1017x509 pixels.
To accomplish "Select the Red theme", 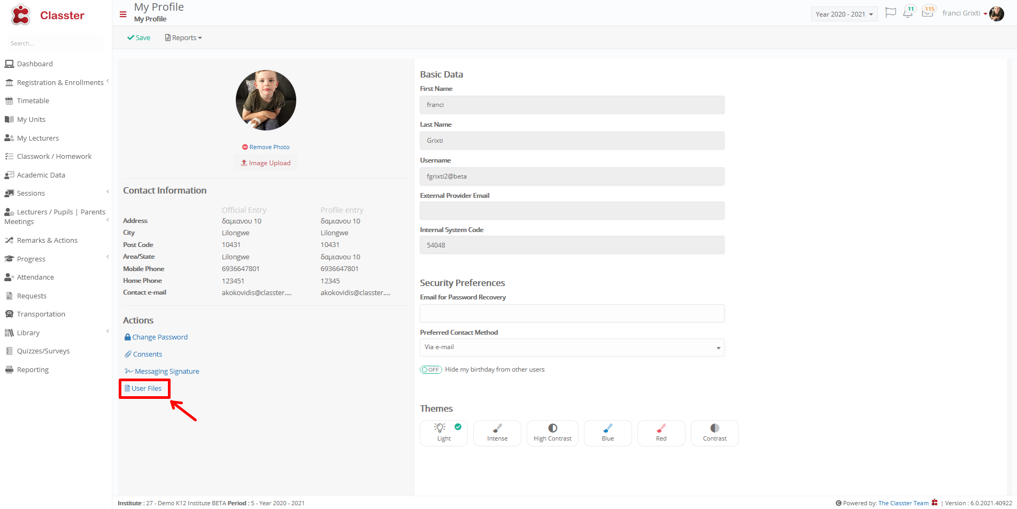I will (661, 433).
